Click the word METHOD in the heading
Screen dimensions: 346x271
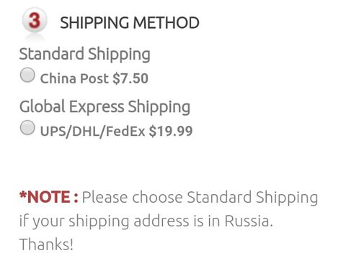(x=166, y=23)
